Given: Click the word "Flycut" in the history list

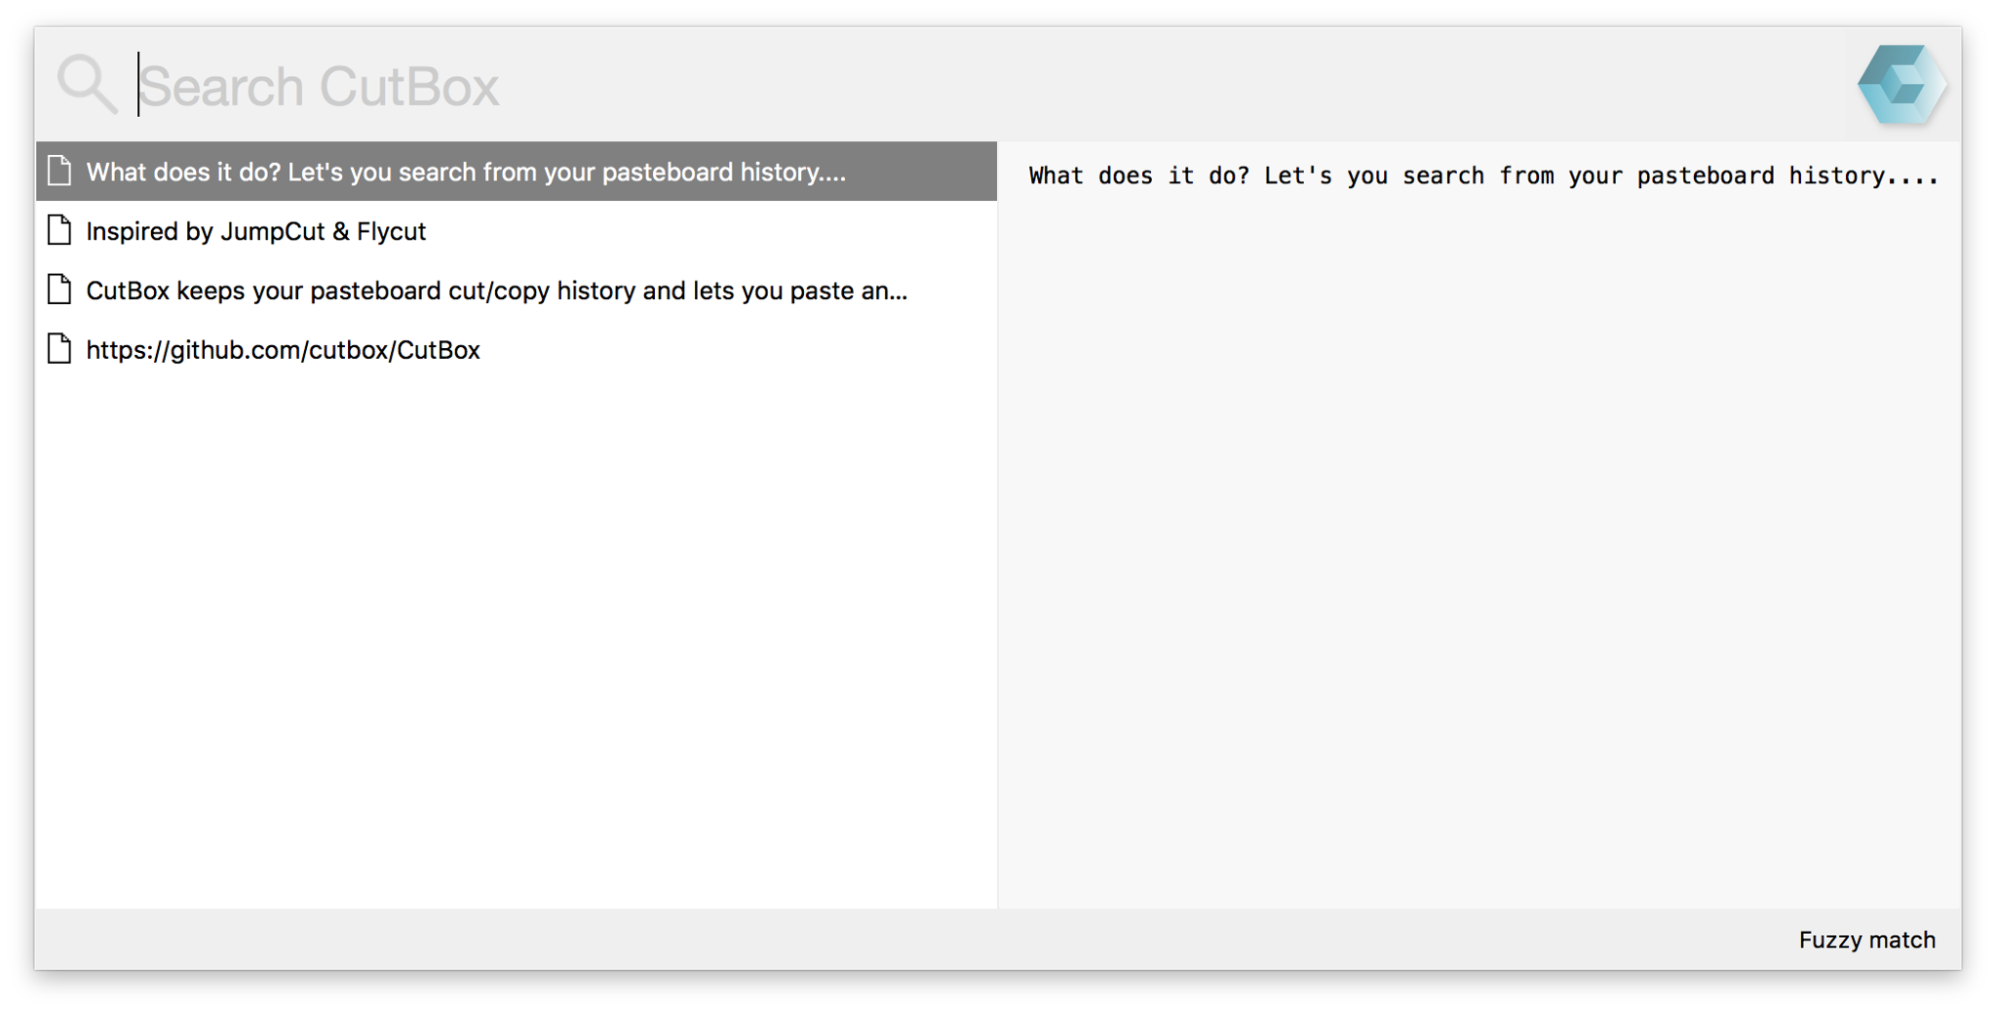Looking at the screenshot, I should tap(391, 232).
